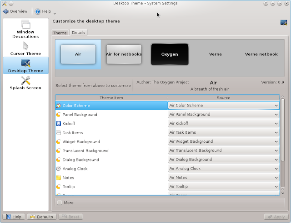Screen dimensions: 291x223
Task: Click the Help question mark icon in toolbar
Action: pyautogui.click(x=37, y=11)
